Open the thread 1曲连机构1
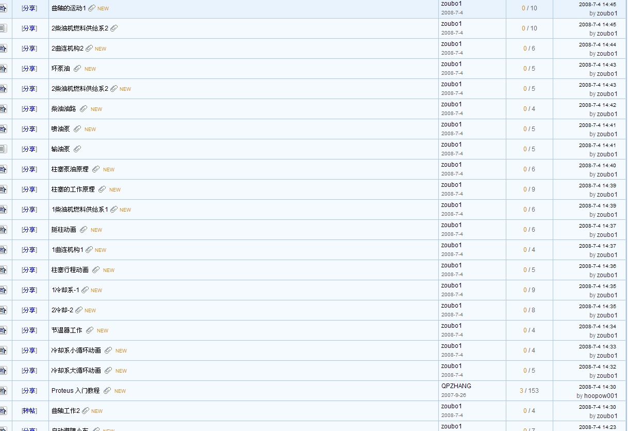The image size is (628, 431). tap(68, 250)
